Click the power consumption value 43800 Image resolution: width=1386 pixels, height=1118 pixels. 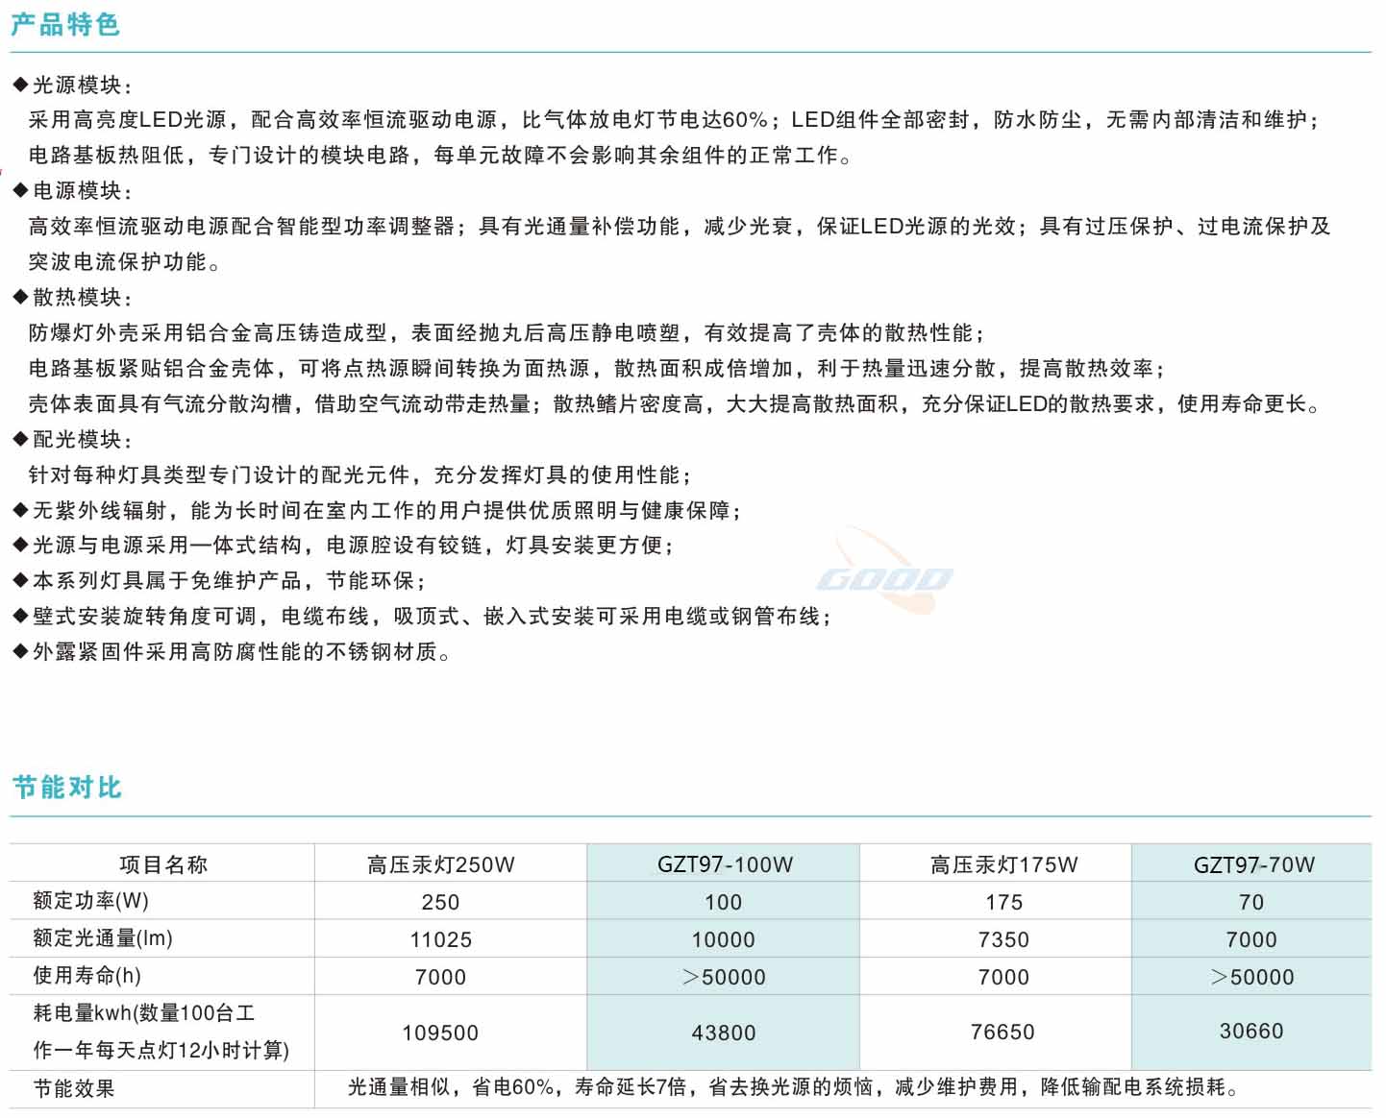pos(724,1033)
